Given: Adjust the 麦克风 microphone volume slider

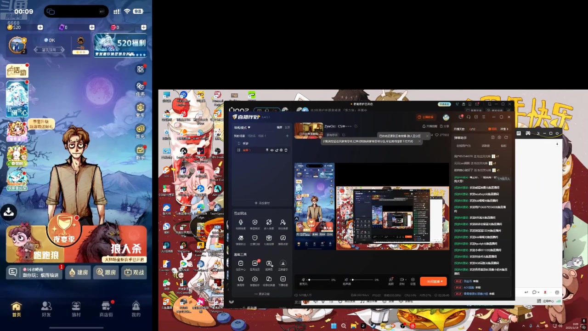Looking at the screenshot, I should [x=320, y=280].
